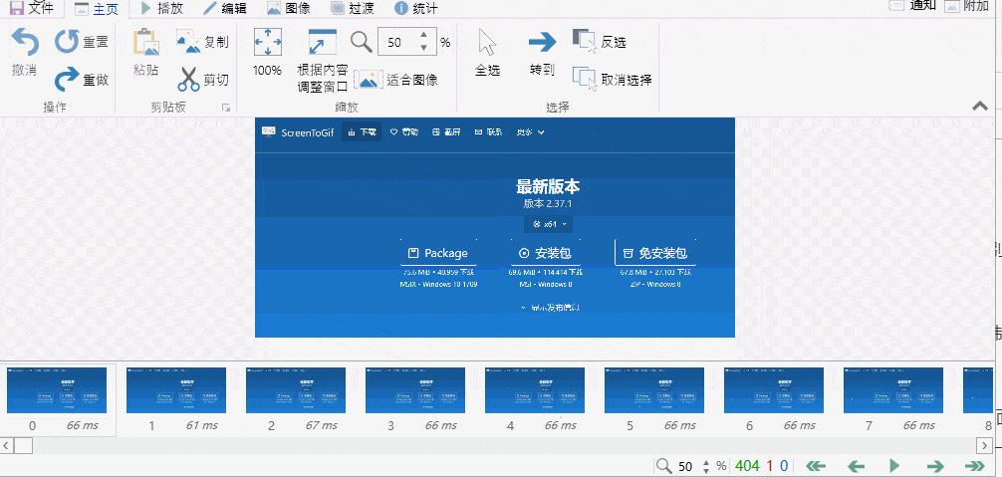The width and height of the screenshot is (1002, 477).
Task: Click the 免安装包 download button
Action: click(x=655, y=253)
